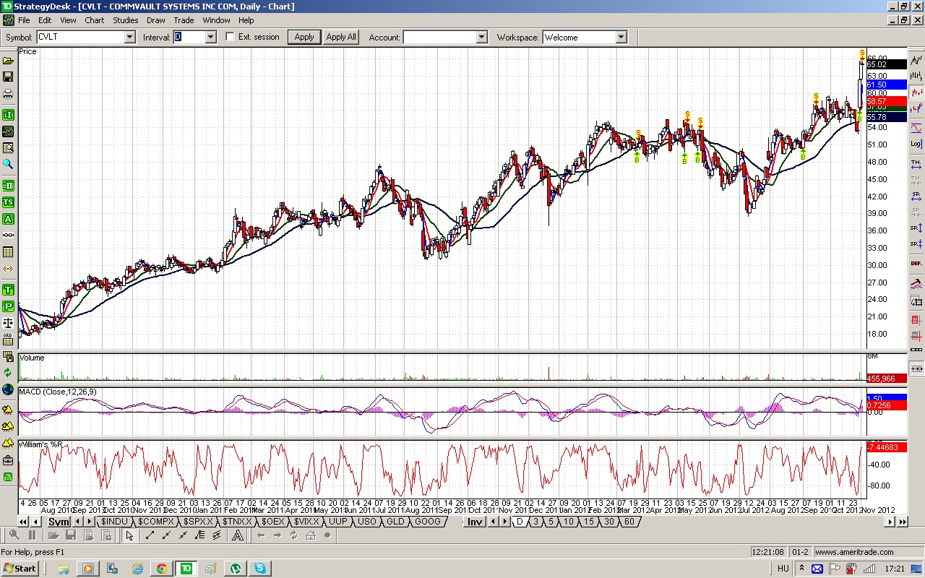Open Internet Explorer from the taskbar
This screenshot has width=925, height=578.
[137, 569]
